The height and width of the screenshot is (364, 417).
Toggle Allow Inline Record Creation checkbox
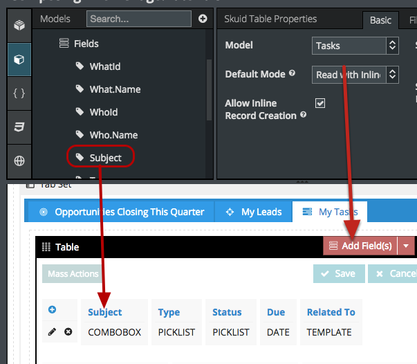(x=320, y=103)
